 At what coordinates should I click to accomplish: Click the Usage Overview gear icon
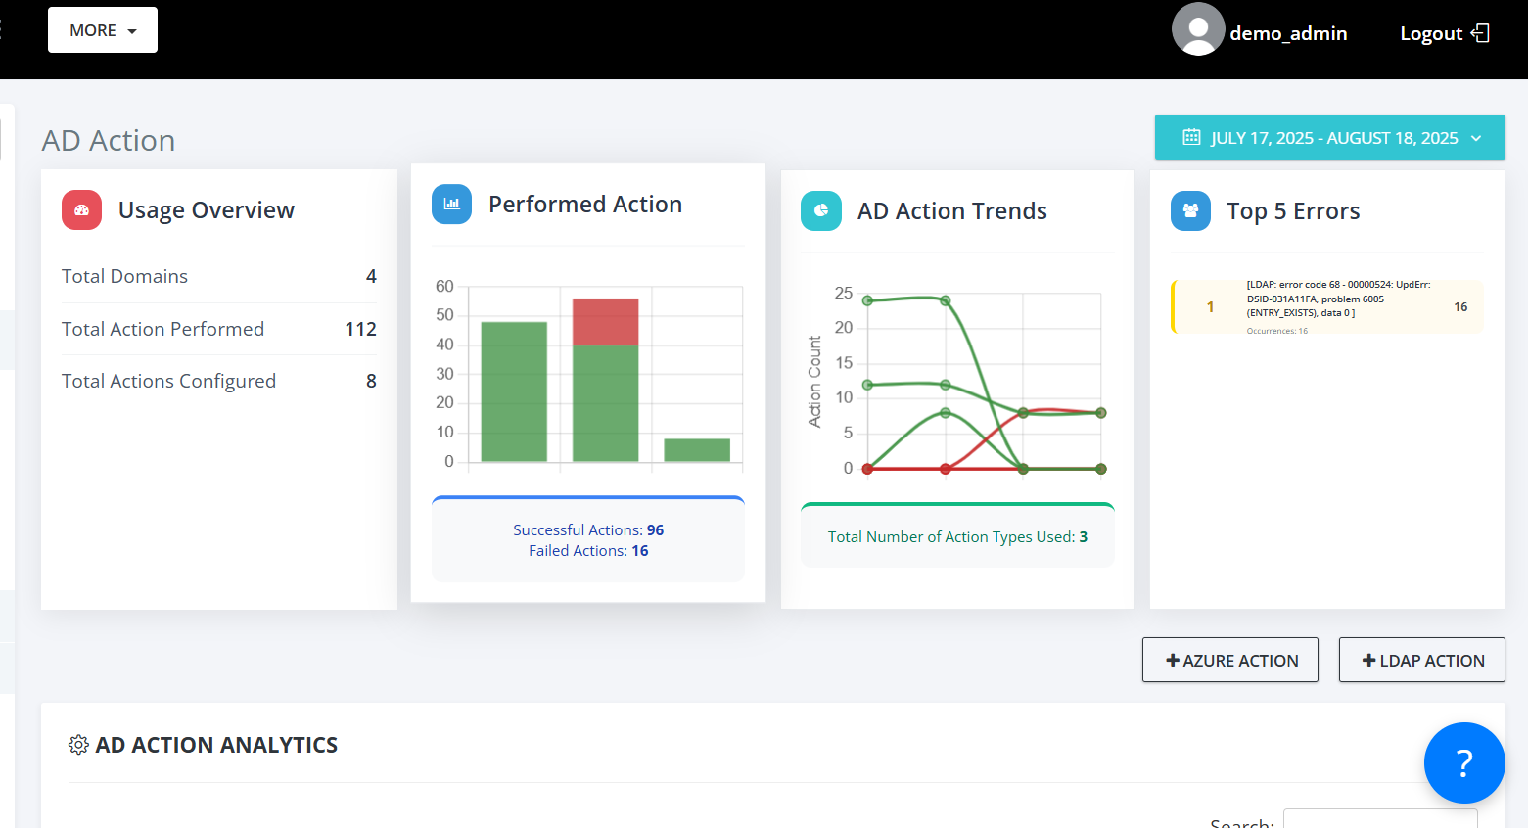(81, 209)
